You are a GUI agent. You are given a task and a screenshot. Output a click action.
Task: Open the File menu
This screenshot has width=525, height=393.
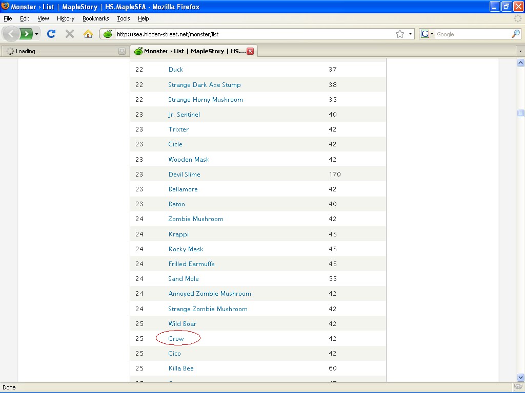(x=8, y=18)
